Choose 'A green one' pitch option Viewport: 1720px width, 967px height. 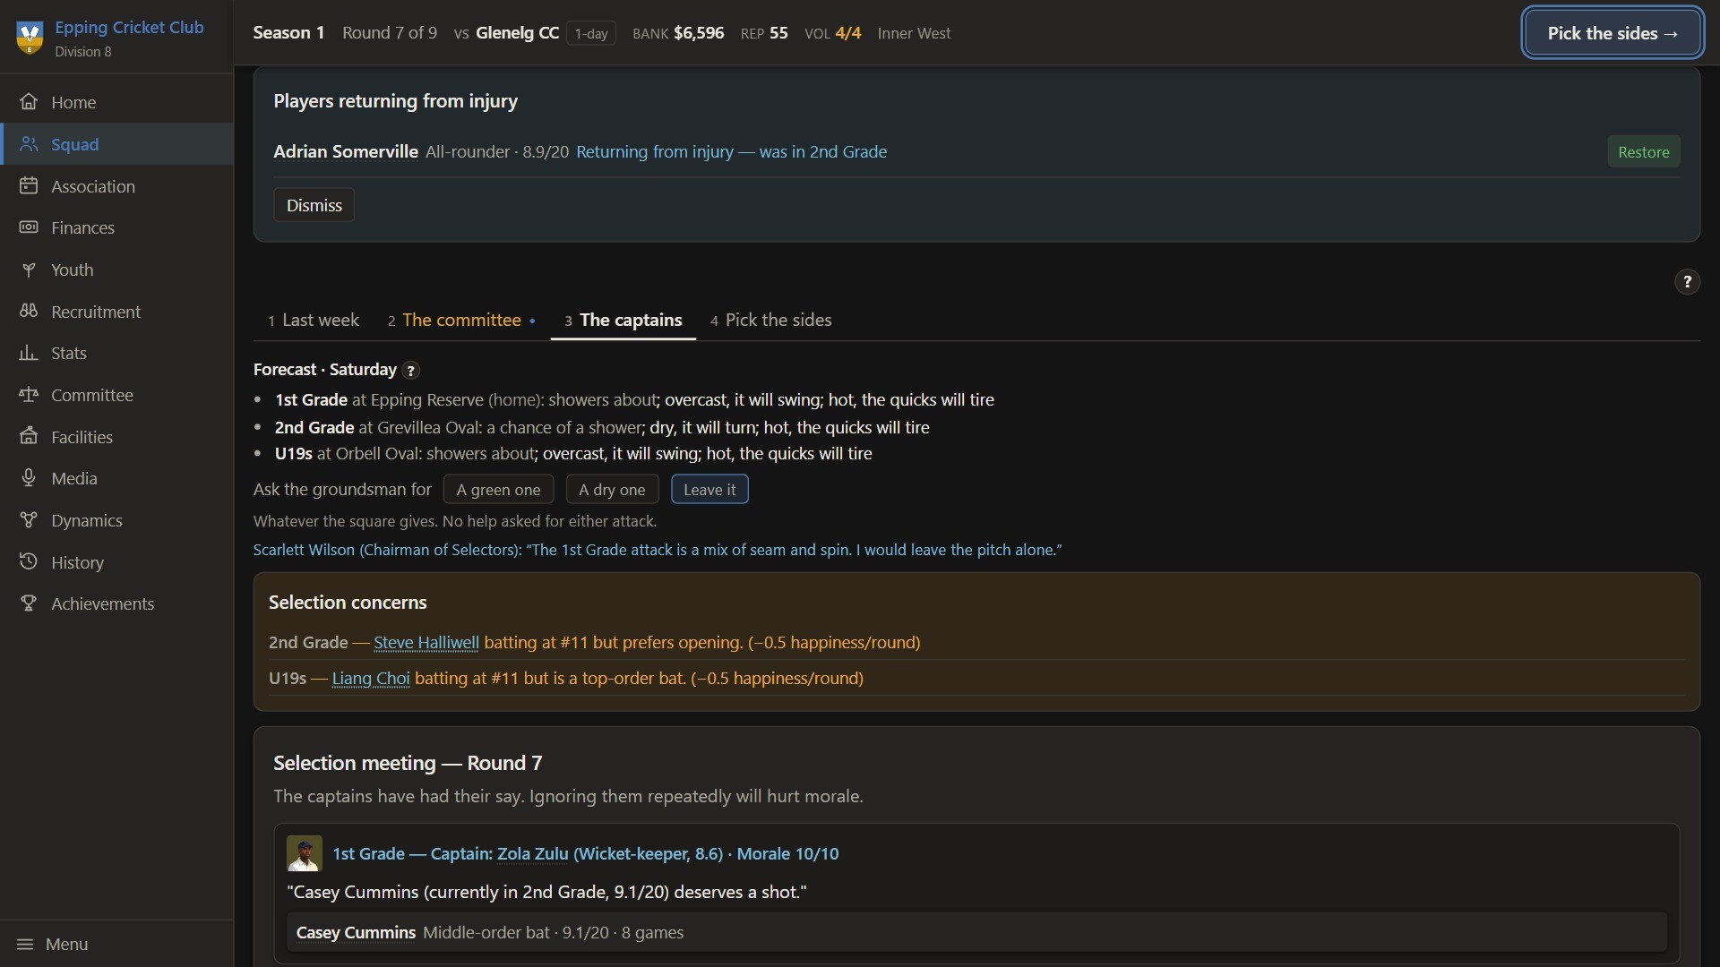[498, 490]
